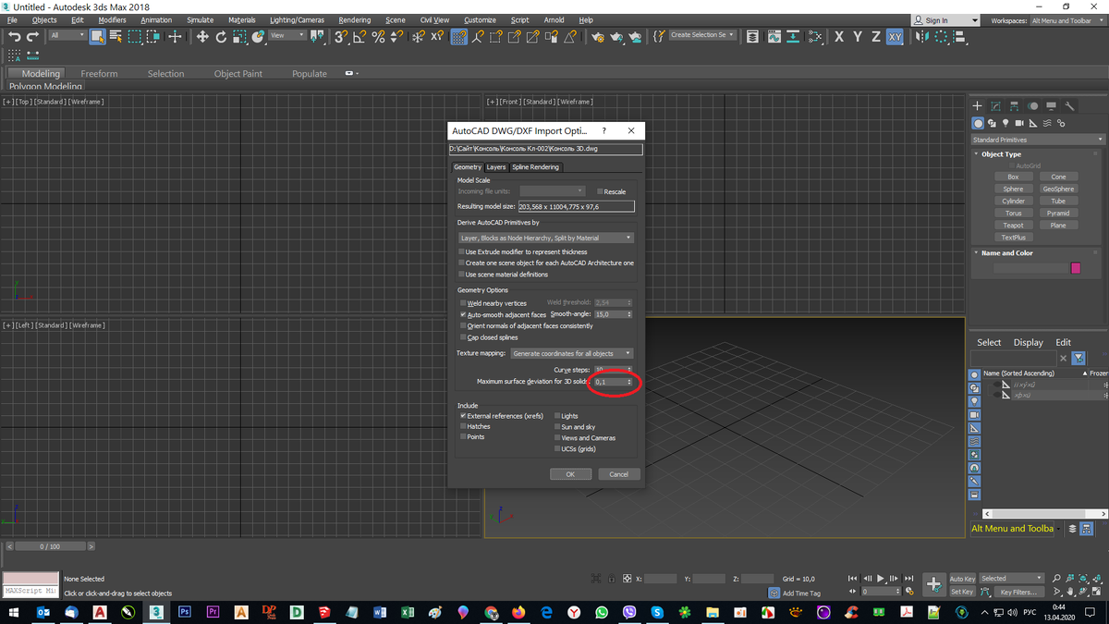Click the Mirror tool icon

[x=922, y=37]
